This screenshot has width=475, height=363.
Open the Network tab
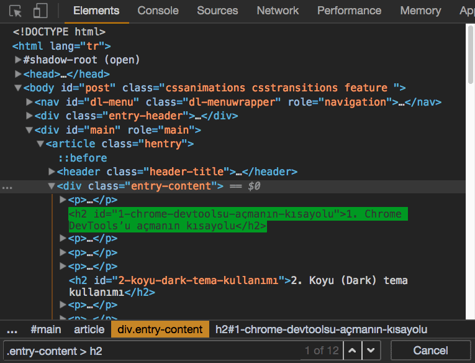278,11
